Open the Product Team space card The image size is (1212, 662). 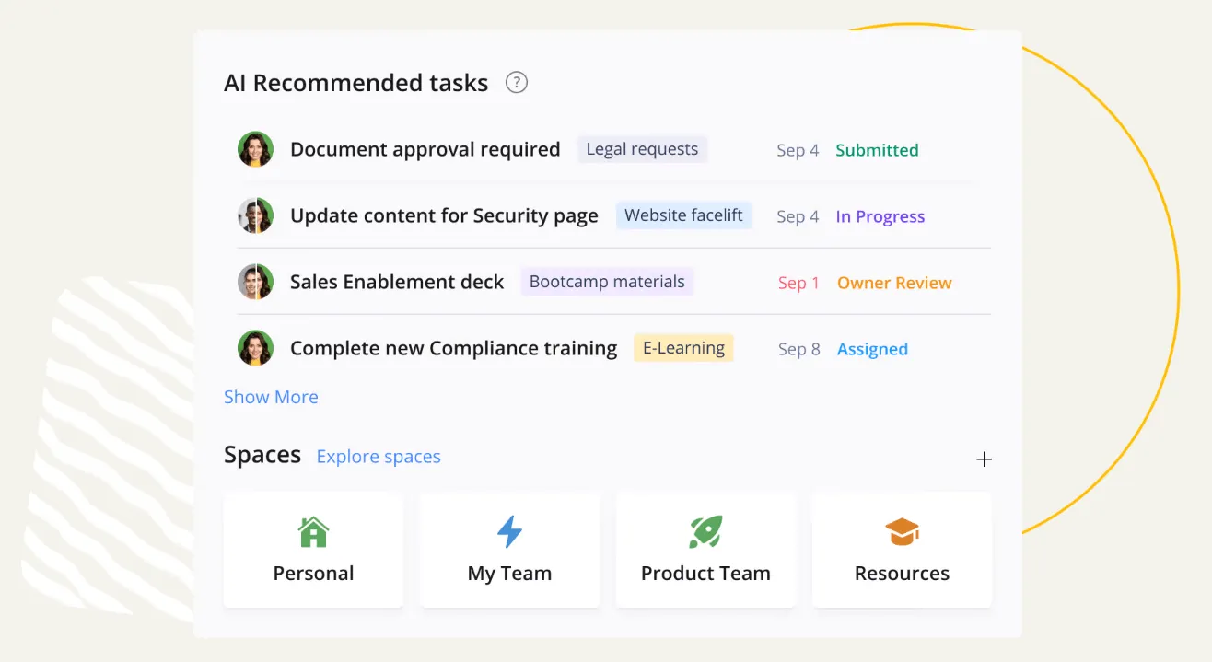705,550
